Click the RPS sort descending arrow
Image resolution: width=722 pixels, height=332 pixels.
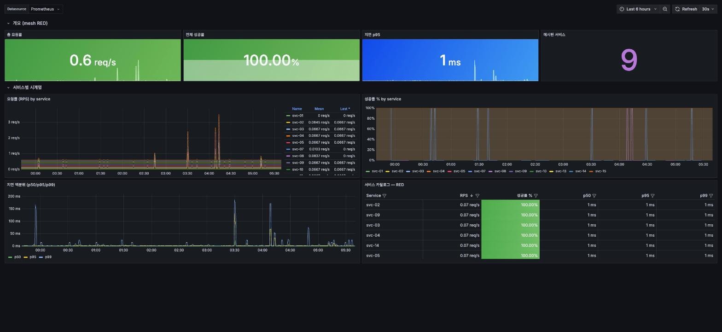(471, 196)
